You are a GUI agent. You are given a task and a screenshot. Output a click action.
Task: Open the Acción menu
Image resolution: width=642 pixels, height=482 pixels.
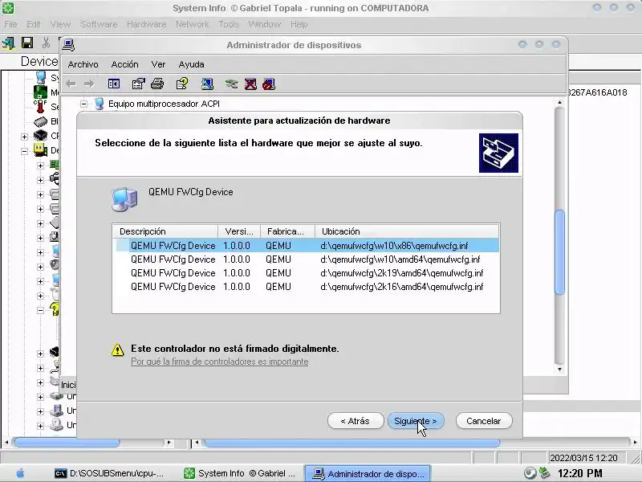(x=125, y=64)
